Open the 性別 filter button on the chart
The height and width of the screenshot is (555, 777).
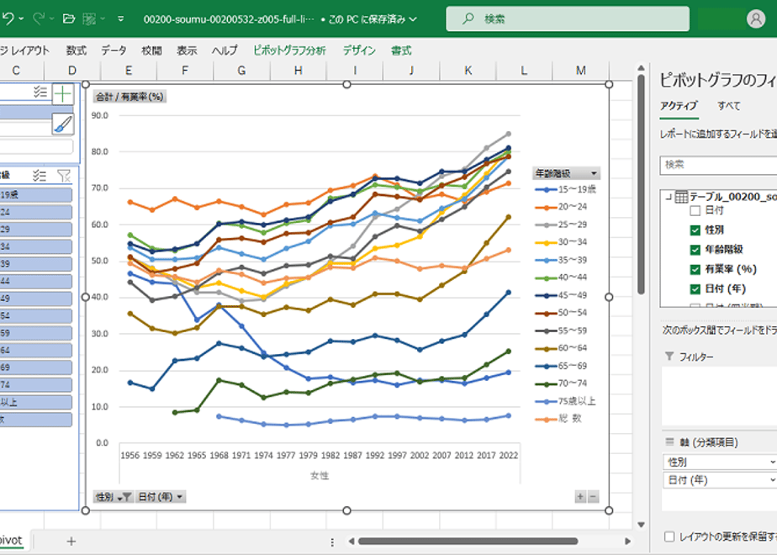click(113, 496)
